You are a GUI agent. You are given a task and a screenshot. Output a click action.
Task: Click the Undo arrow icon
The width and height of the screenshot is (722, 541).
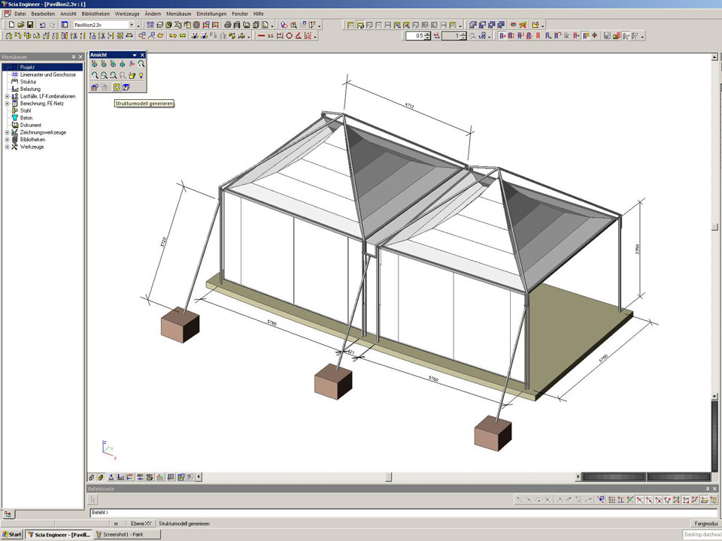click(42, 25)
